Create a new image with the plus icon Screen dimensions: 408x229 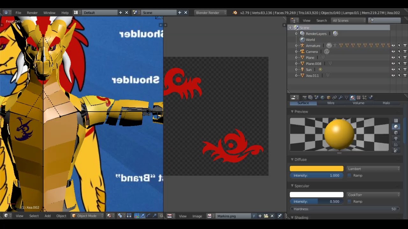click(260, 216)
